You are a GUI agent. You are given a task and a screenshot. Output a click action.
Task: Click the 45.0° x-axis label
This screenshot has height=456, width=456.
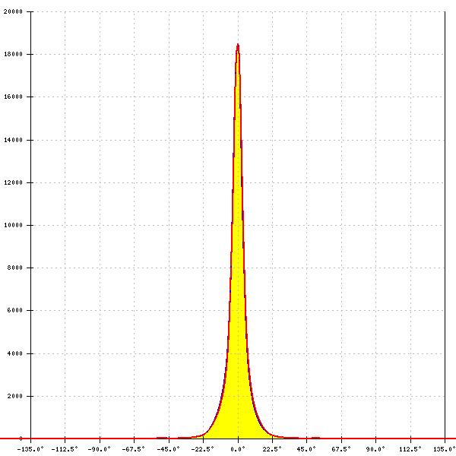point(306,449)
